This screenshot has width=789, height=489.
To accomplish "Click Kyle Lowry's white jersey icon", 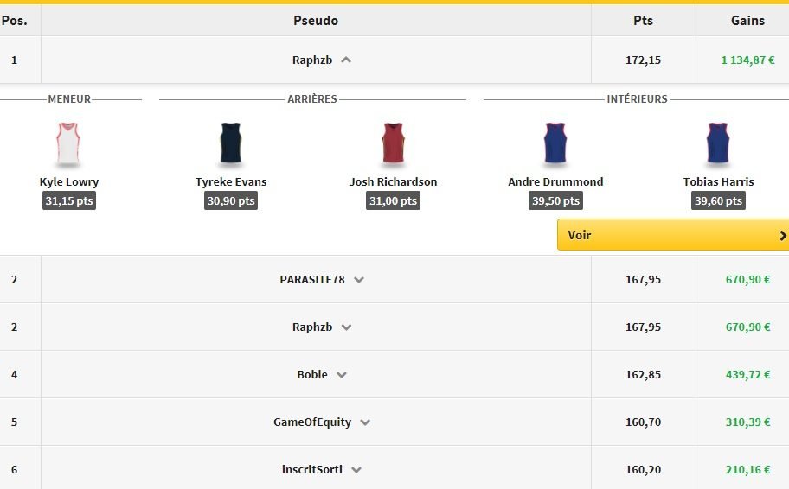I will (x=68, y=144).
